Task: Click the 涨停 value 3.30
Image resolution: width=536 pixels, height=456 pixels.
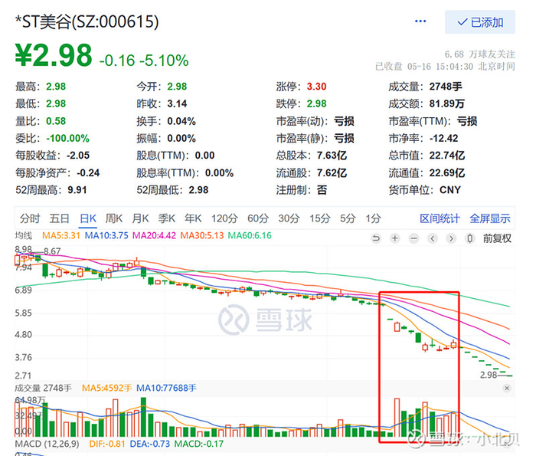Action: point(316,87)
